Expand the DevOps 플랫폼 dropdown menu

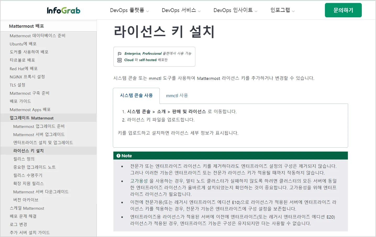[129, 10]
